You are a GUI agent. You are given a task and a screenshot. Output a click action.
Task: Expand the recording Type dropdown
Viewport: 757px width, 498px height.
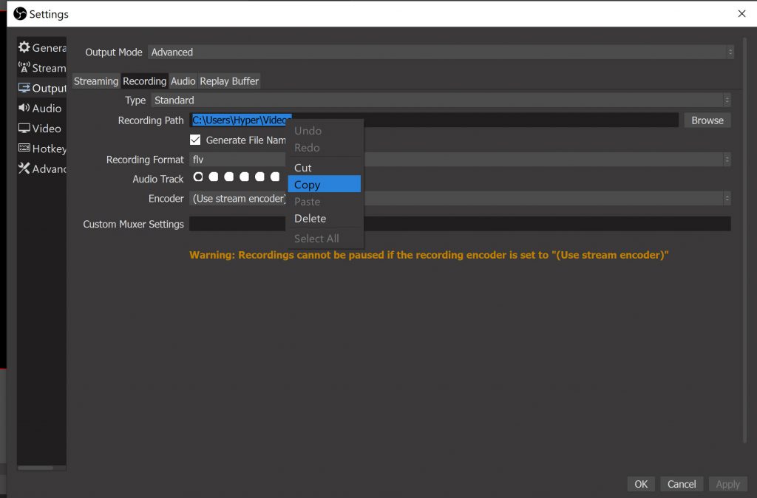coord(441,100)
